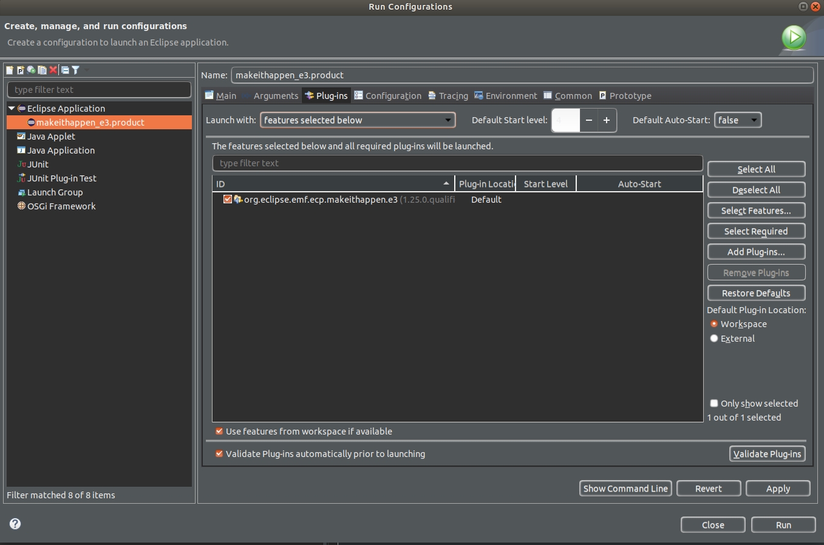Select makeithappen_e3.product configuration
The height and width of the screenshot is (545, 824).
99,123
